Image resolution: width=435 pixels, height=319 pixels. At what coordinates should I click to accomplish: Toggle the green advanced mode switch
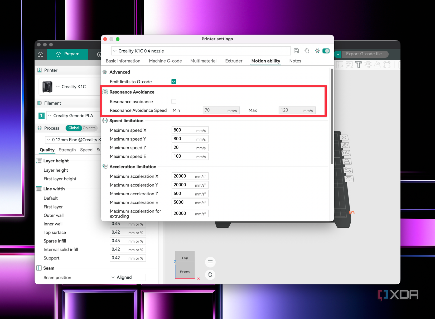click(x=326, y=51)
